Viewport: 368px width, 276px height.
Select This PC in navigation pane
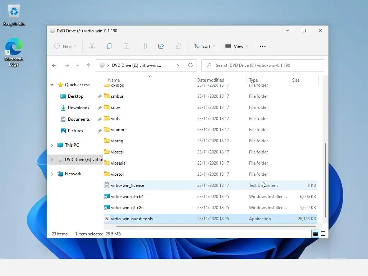point(72,145)
